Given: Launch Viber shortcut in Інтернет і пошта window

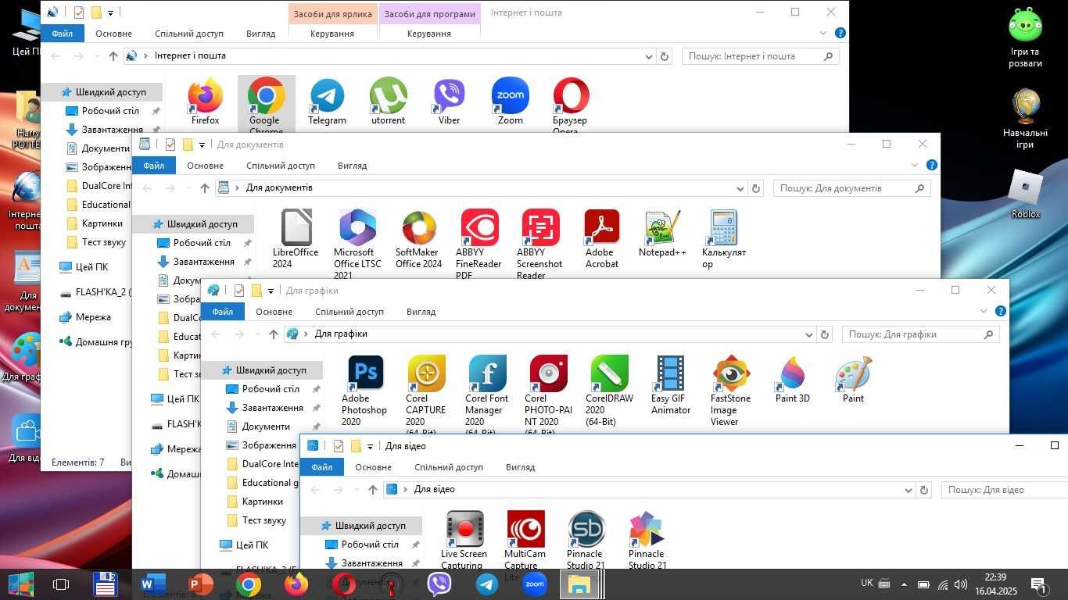Looking at the screenshot, I should (449, 102).
